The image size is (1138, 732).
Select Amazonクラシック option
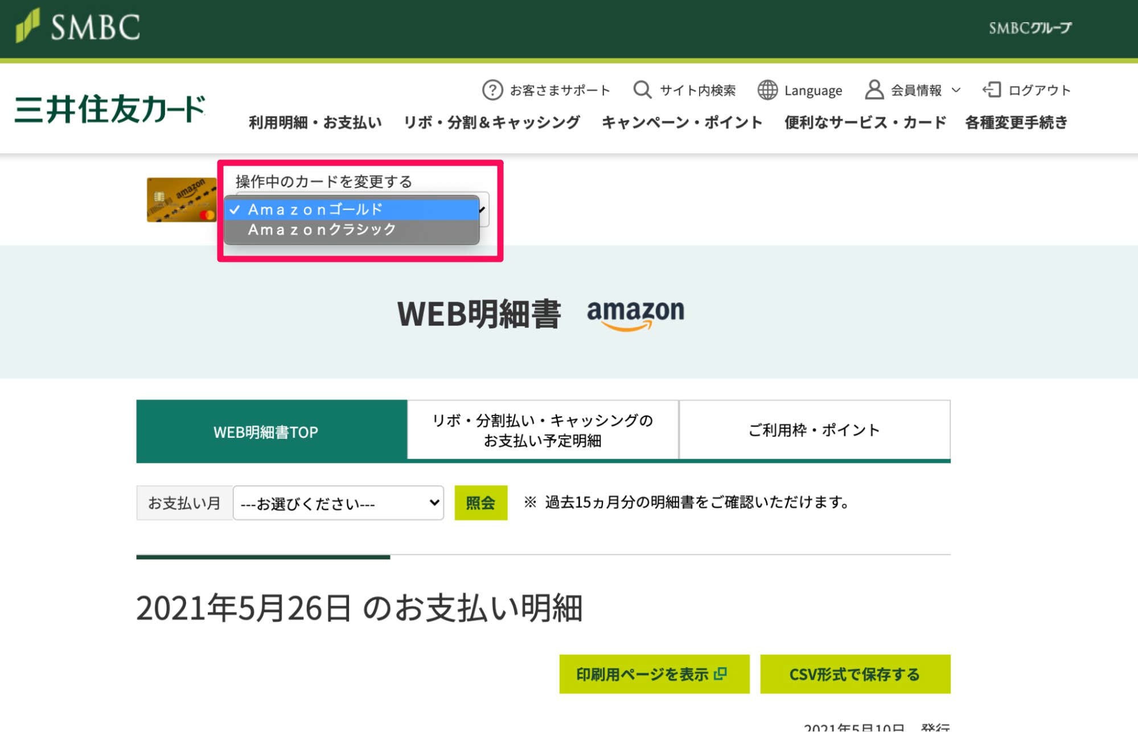click(352, 229)
